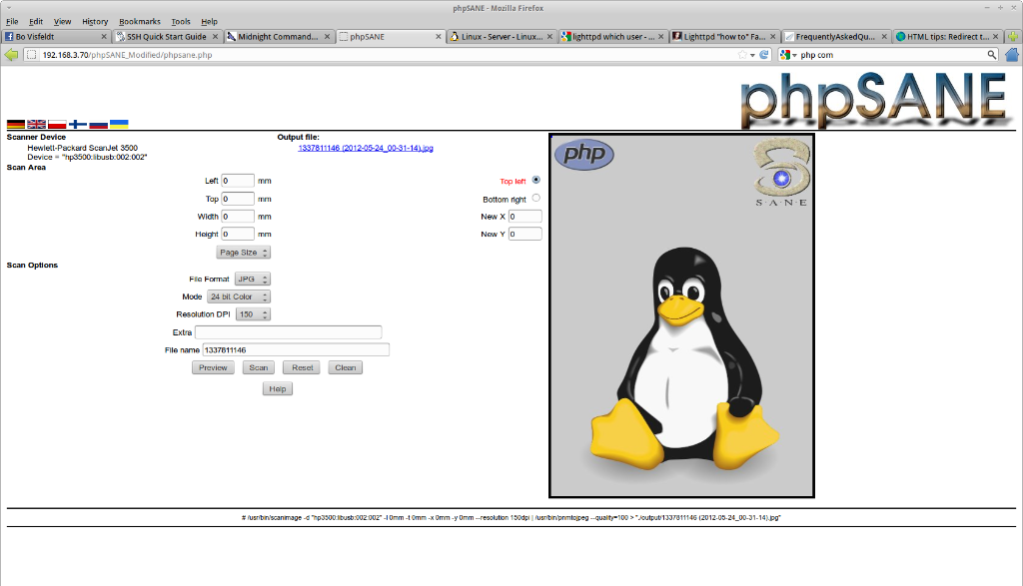Switch to the Bo Visfeldt tab

tap(56, 37)
